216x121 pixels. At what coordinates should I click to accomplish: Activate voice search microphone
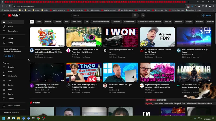[x=143, y=15]
